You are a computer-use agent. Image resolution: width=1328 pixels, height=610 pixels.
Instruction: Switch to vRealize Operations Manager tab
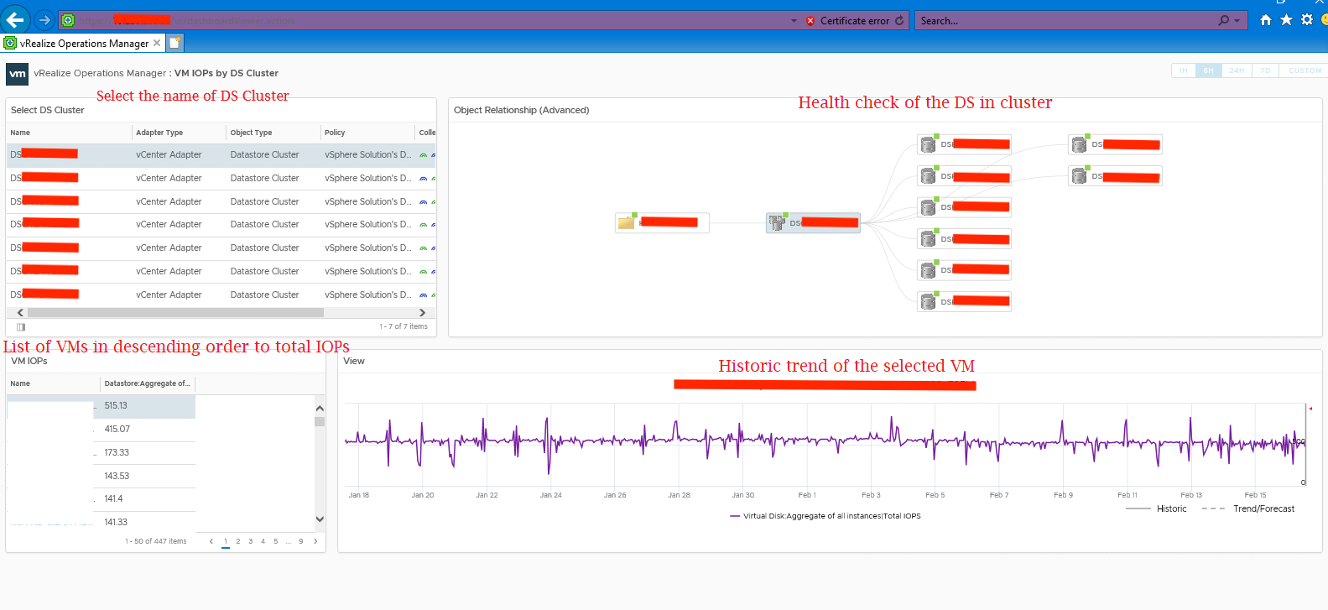(83, 44)
